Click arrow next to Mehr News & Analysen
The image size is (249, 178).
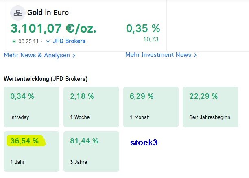pos(74,55)
